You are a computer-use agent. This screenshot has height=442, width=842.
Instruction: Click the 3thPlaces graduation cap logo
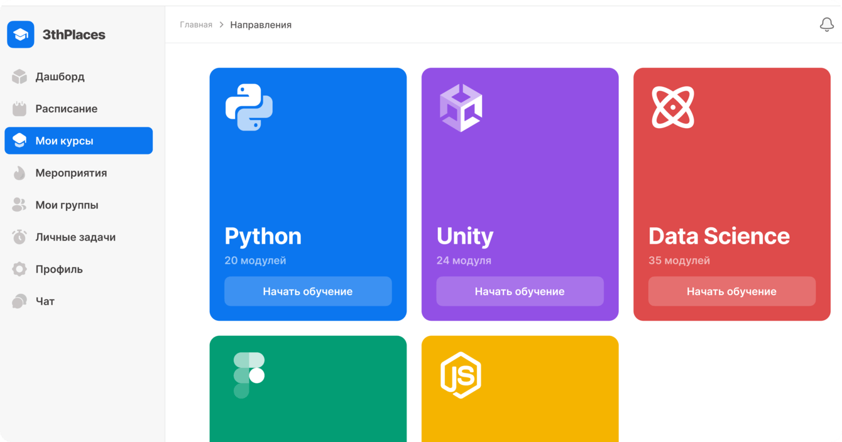21,35
